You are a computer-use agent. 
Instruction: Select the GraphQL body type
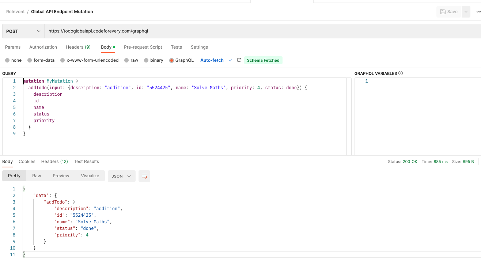(x=181, y=60)
